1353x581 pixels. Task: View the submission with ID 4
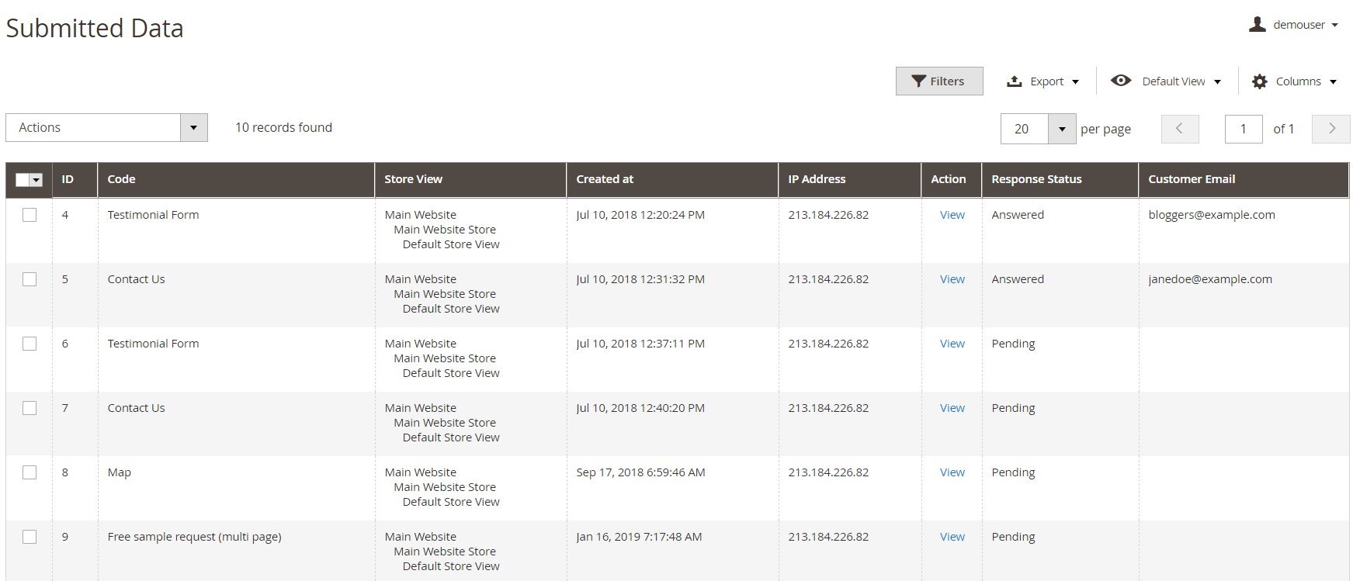952,215
